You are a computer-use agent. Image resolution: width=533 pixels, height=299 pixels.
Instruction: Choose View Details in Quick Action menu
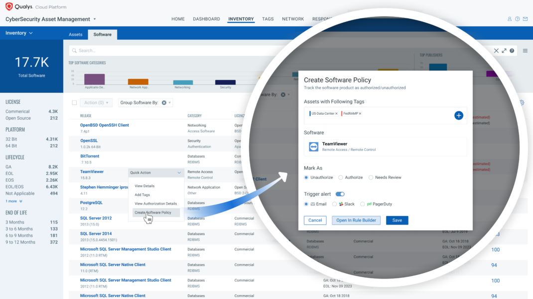[144, 186]
